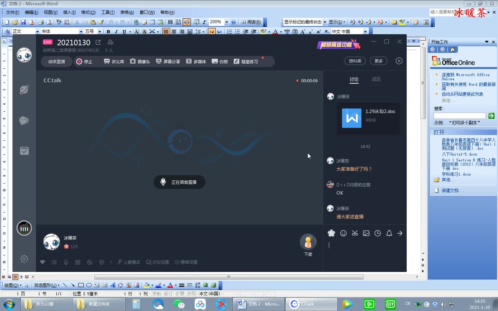This screenshot has height=311, width=498.
Task: Open 显示标记的最终状态 dropdown
Action: click(x=325, y=22)
